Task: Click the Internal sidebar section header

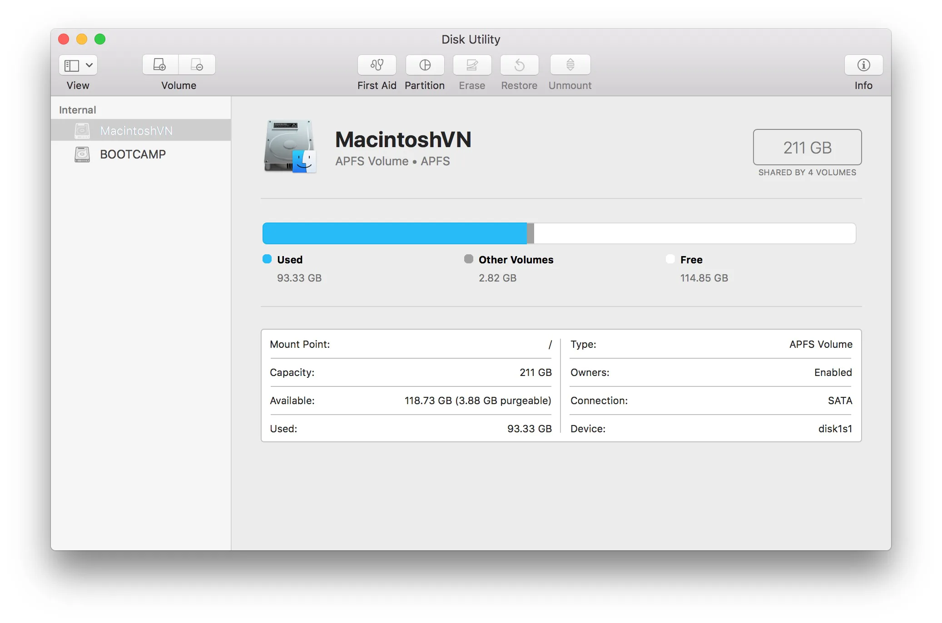Action: (77, 110)
